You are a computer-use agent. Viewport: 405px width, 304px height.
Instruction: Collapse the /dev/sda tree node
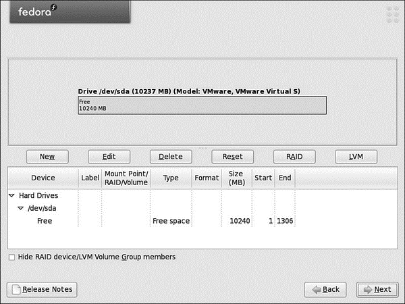21,208
